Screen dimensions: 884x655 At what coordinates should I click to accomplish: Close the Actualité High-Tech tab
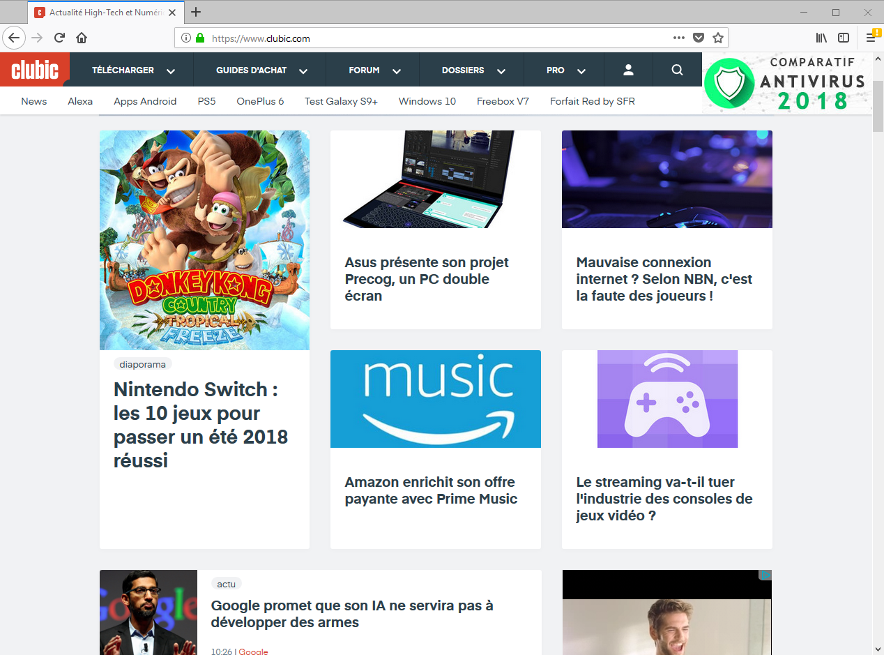click(172, 13)
